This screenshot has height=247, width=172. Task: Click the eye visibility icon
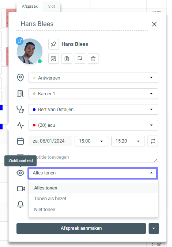click(x=20, y=173)
